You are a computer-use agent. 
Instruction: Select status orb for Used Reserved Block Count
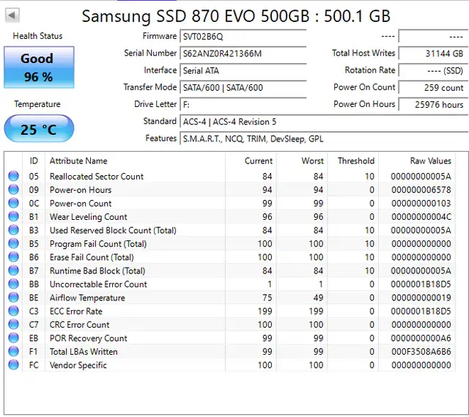[13, 229]
